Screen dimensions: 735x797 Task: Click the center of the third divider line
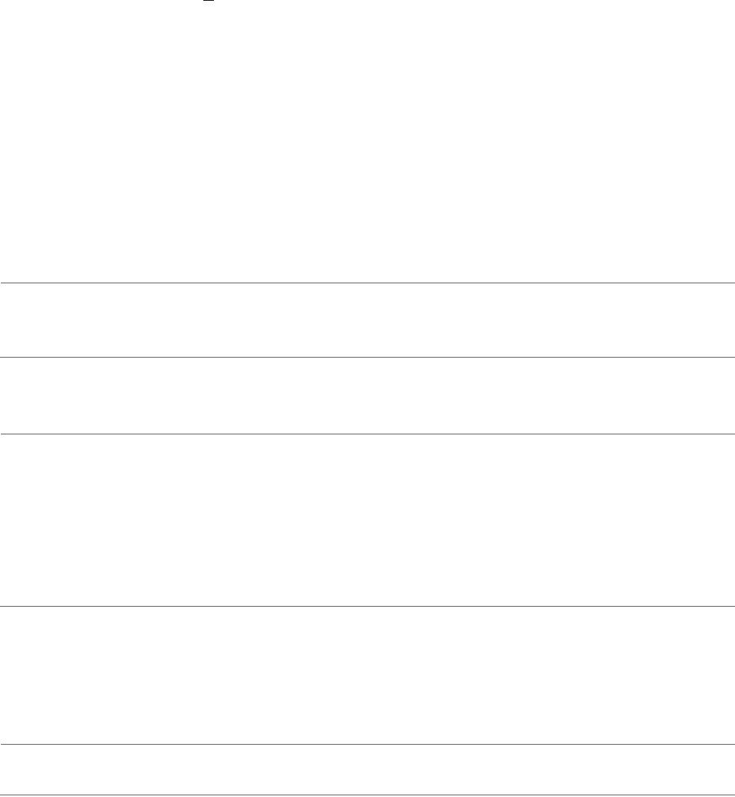(367, 434)
